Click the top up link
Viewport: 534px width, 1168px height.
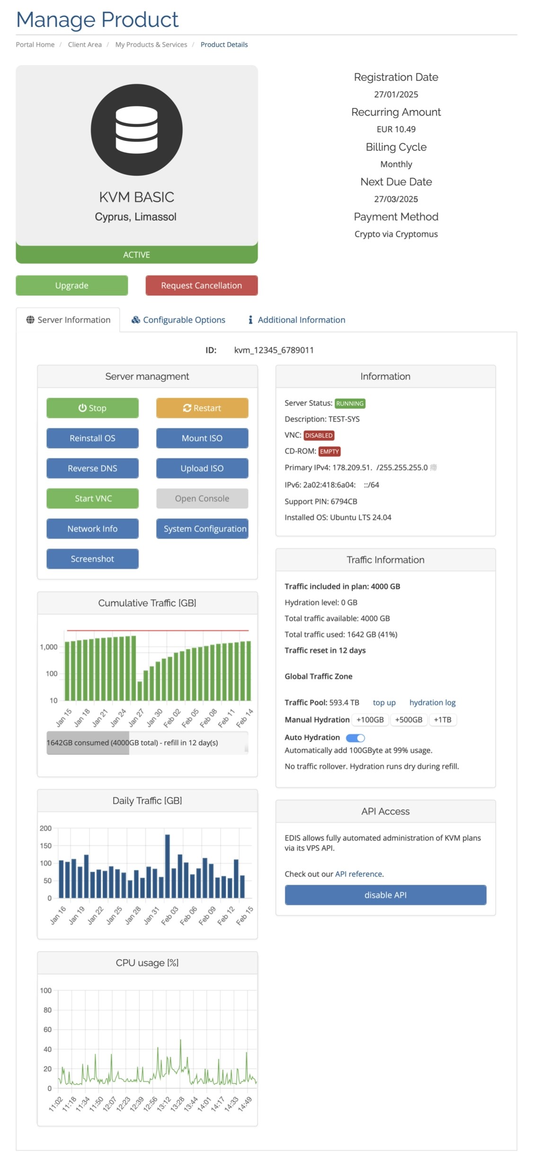[384, 702]
